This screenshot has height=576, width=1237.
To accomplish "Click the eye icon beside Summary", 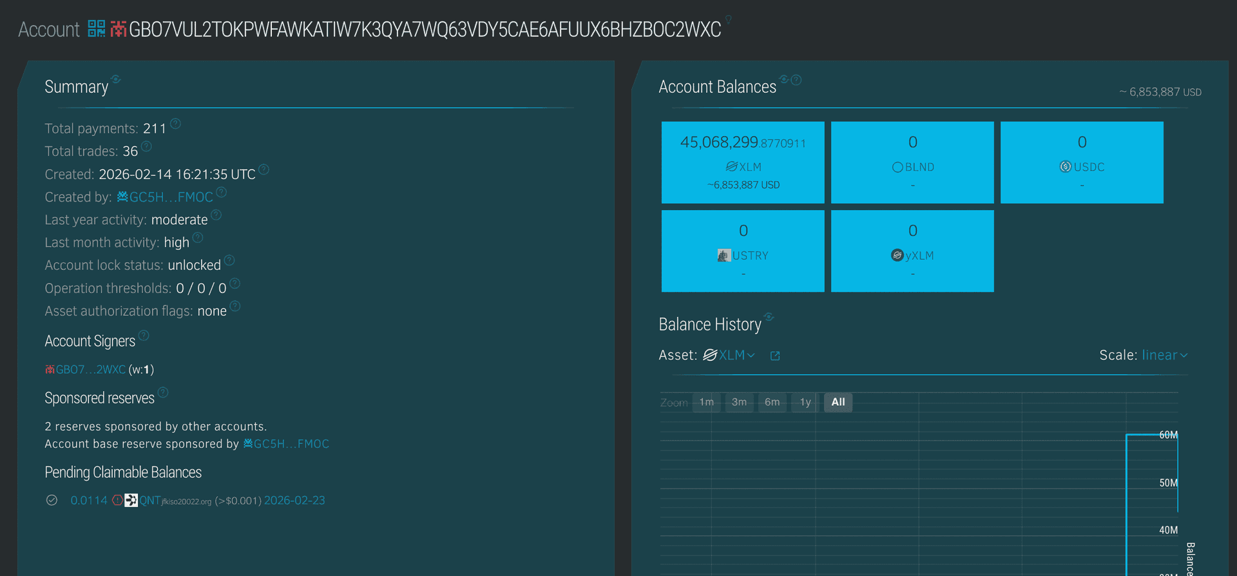I will point(116,79).
